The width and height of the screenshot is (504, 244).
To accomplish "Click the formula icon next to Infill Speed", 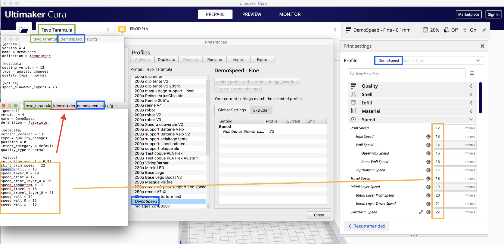I will 428,137.
